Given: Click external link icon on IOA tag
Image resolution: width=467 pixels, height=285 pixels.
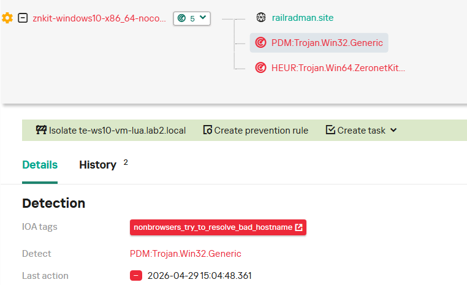Looking at the screenshot, I should (298, 227).
